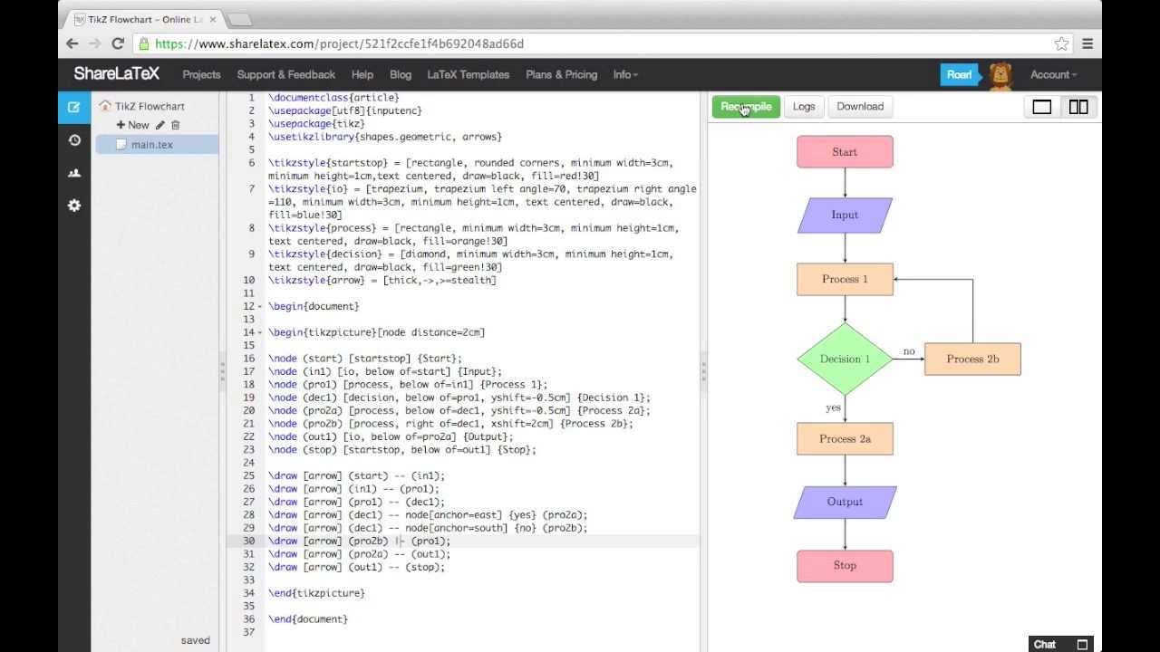The image size is (1160, 652).
Task: Click the Output trapezium in preview
Action: (845, 502)
